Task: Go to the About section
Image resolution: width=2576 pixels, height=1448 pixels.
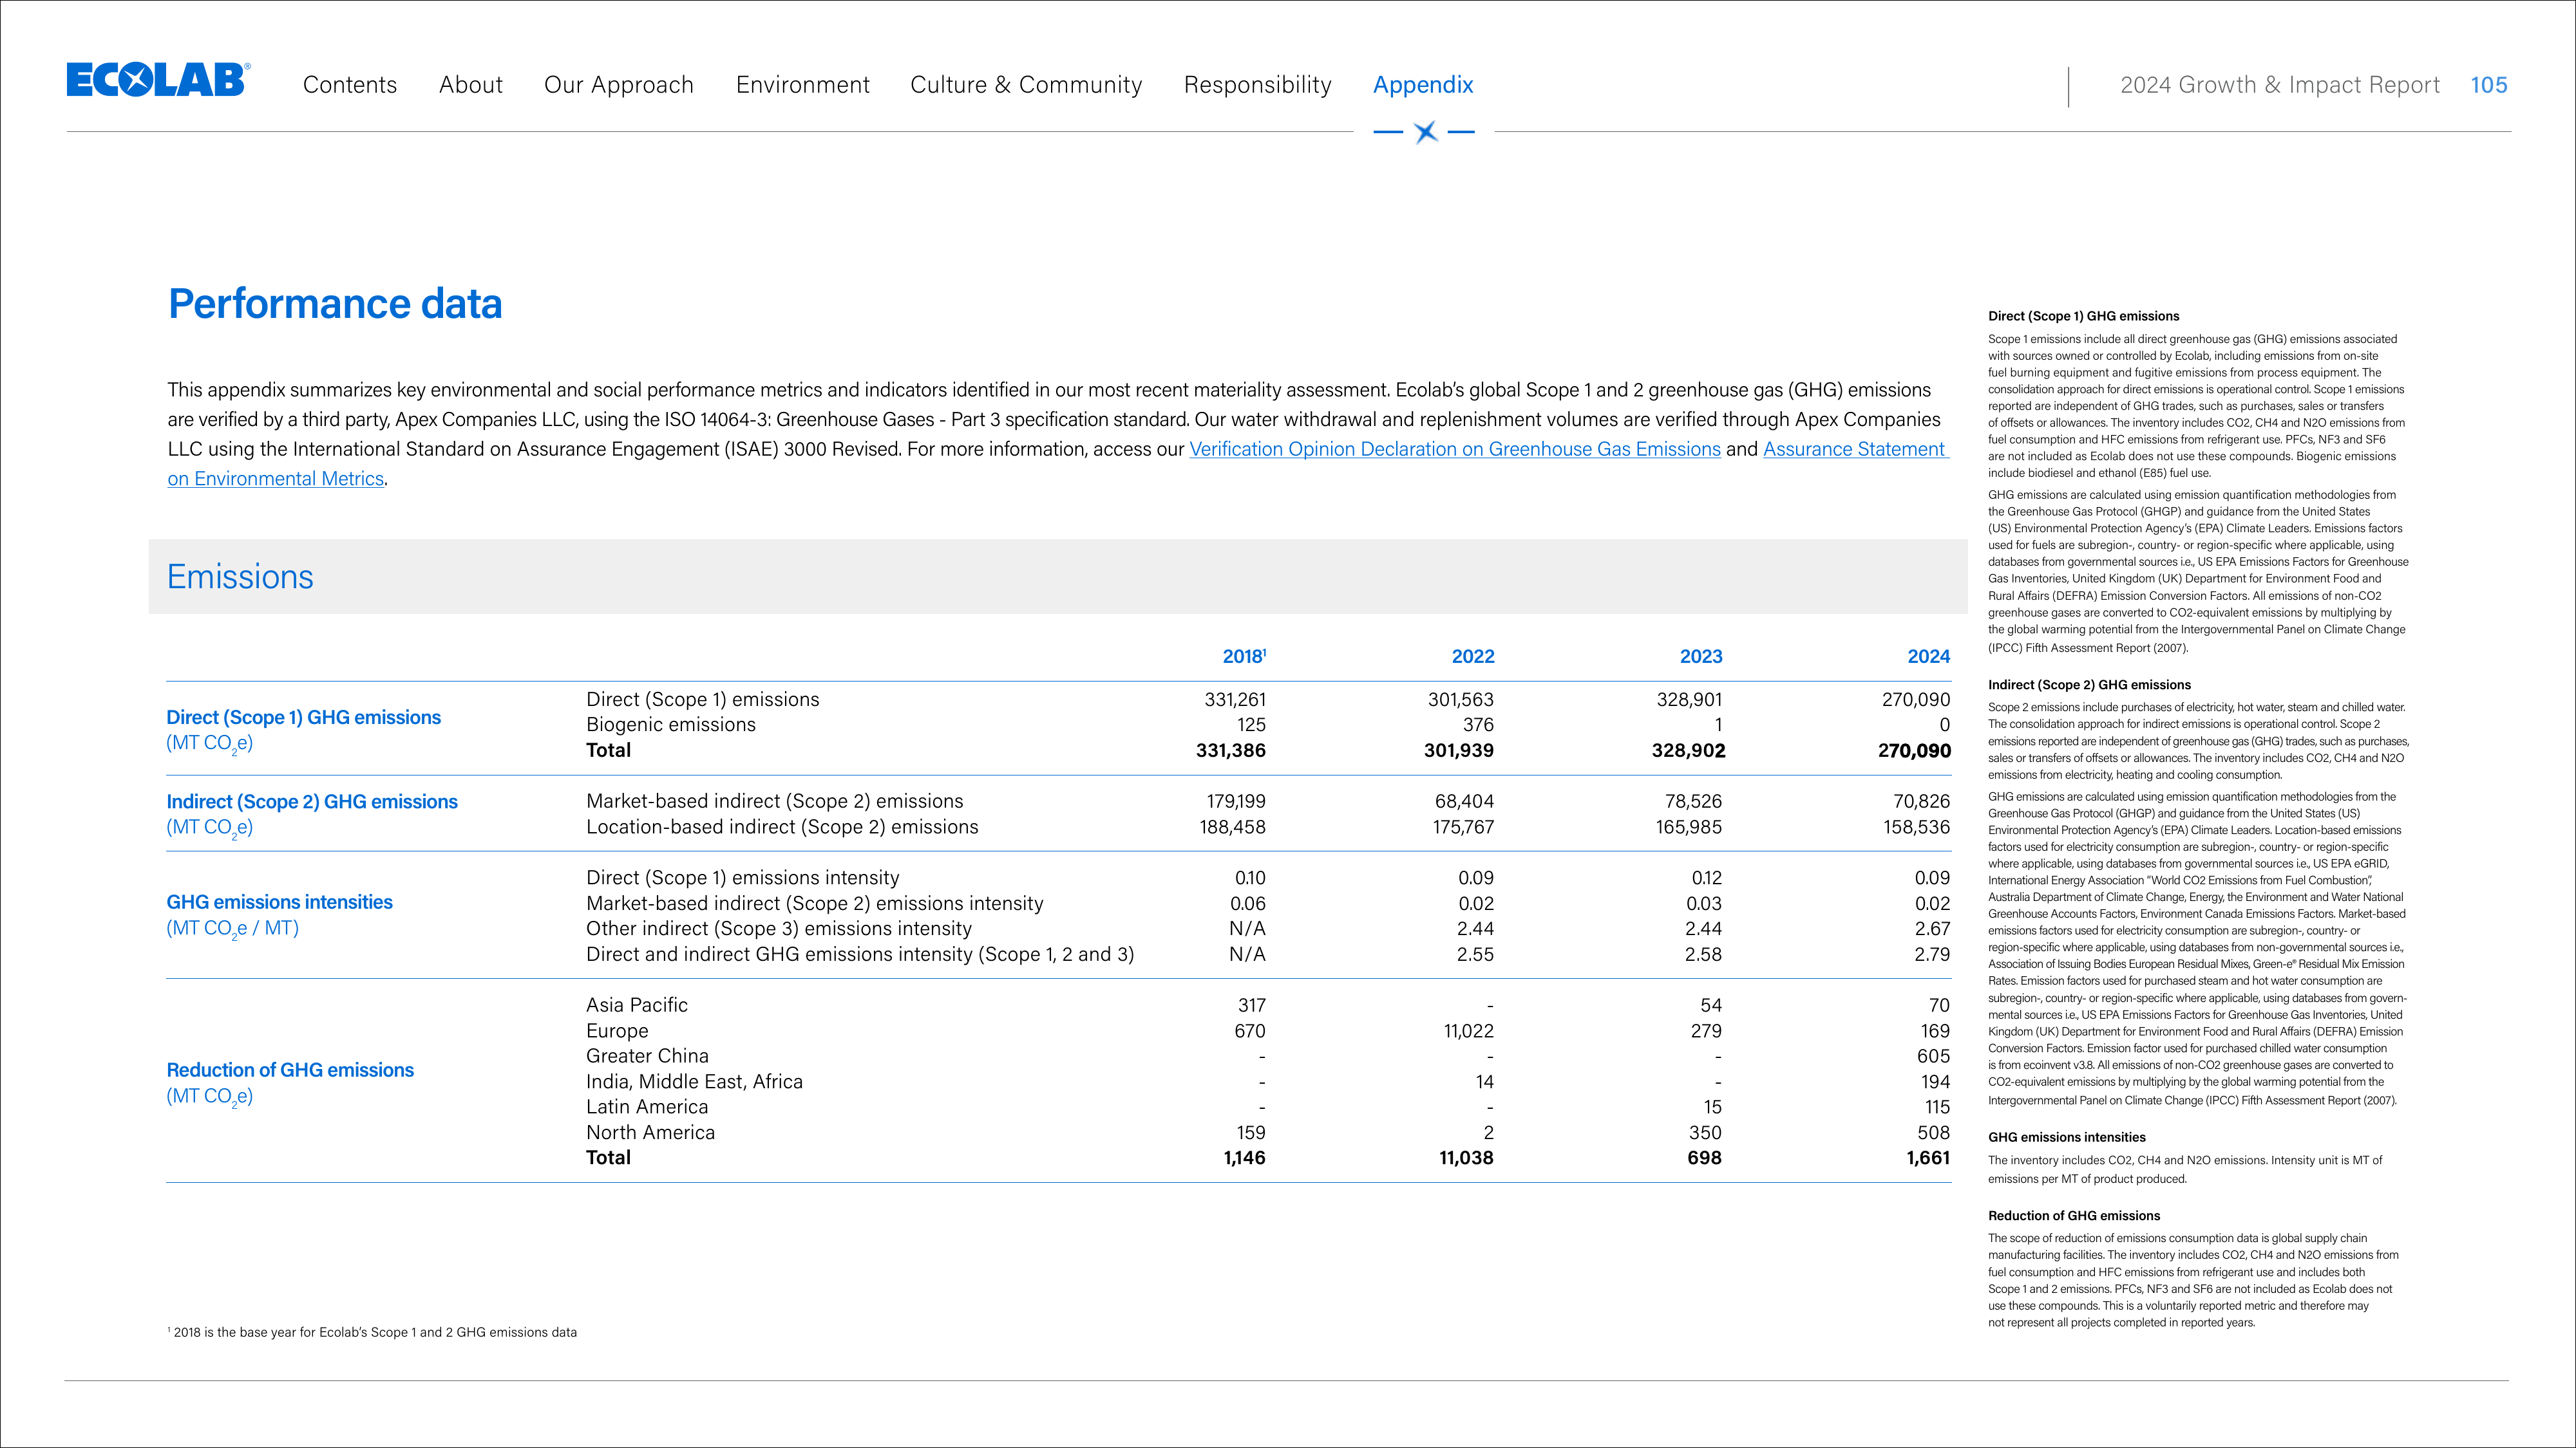Action: [x=471, y=85]
